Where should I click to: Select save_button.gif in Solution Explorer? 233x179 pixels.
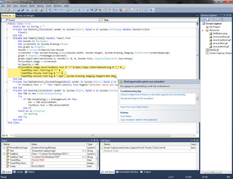[220, 43]
